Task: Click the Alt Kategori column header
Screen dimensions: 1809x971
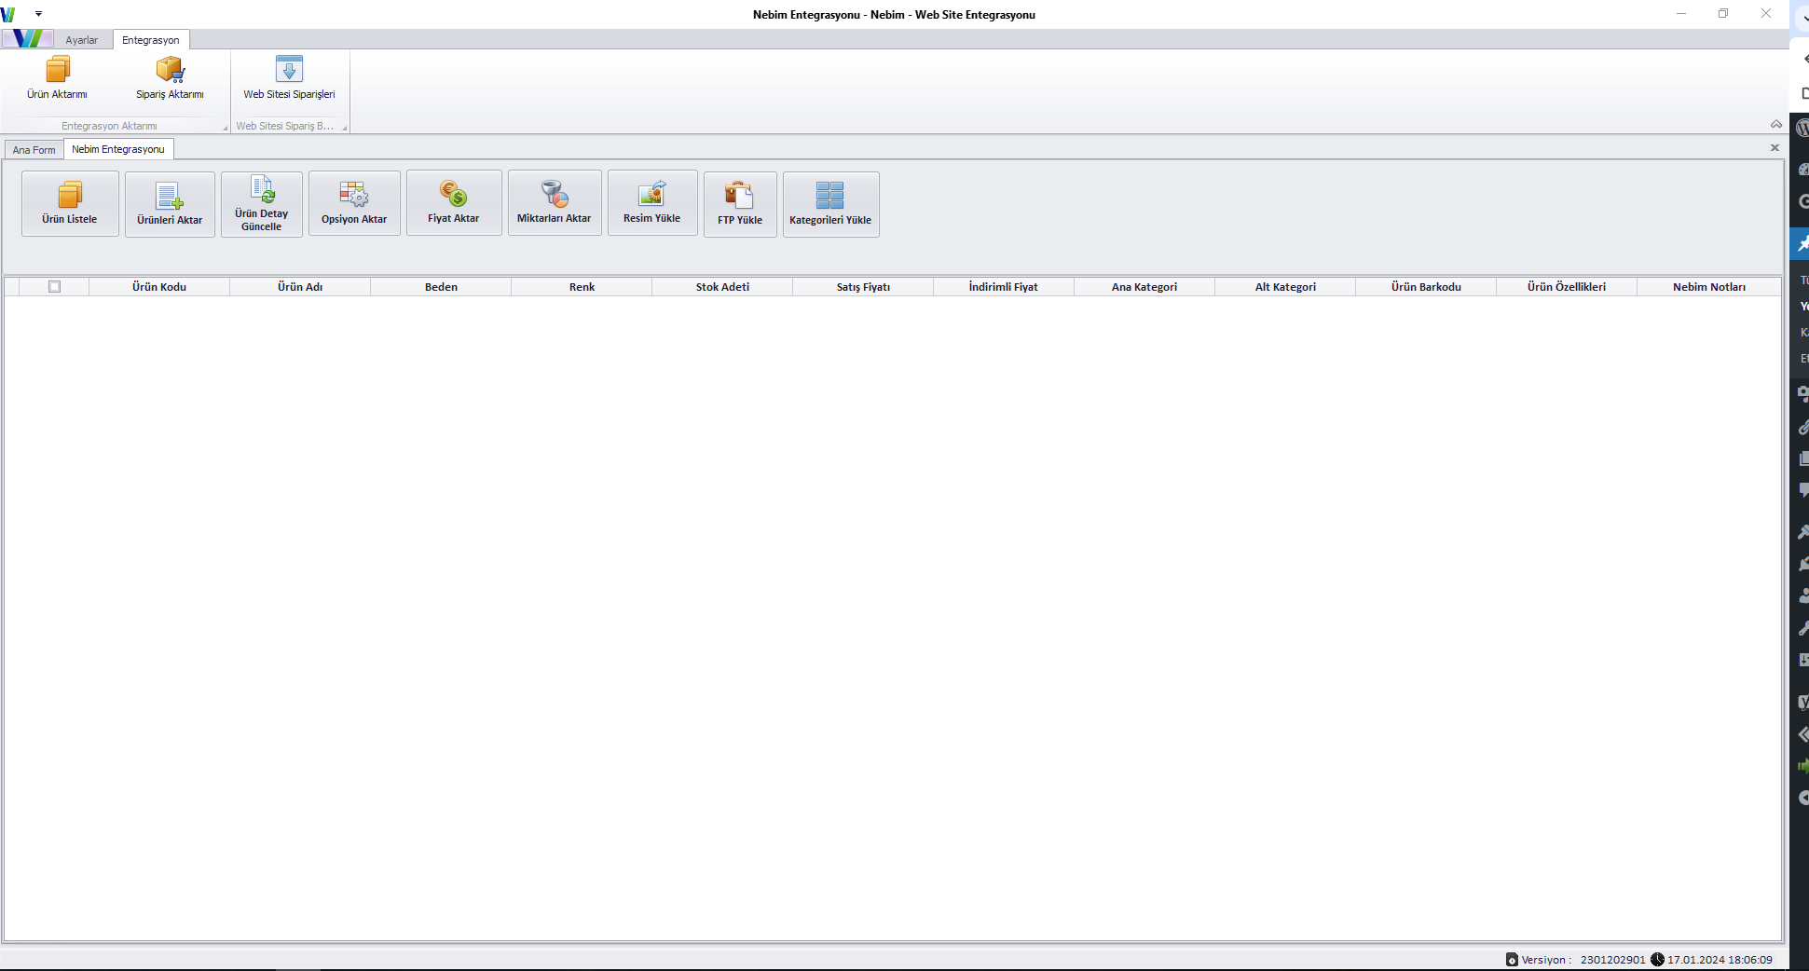Action: pos(1285,287)
